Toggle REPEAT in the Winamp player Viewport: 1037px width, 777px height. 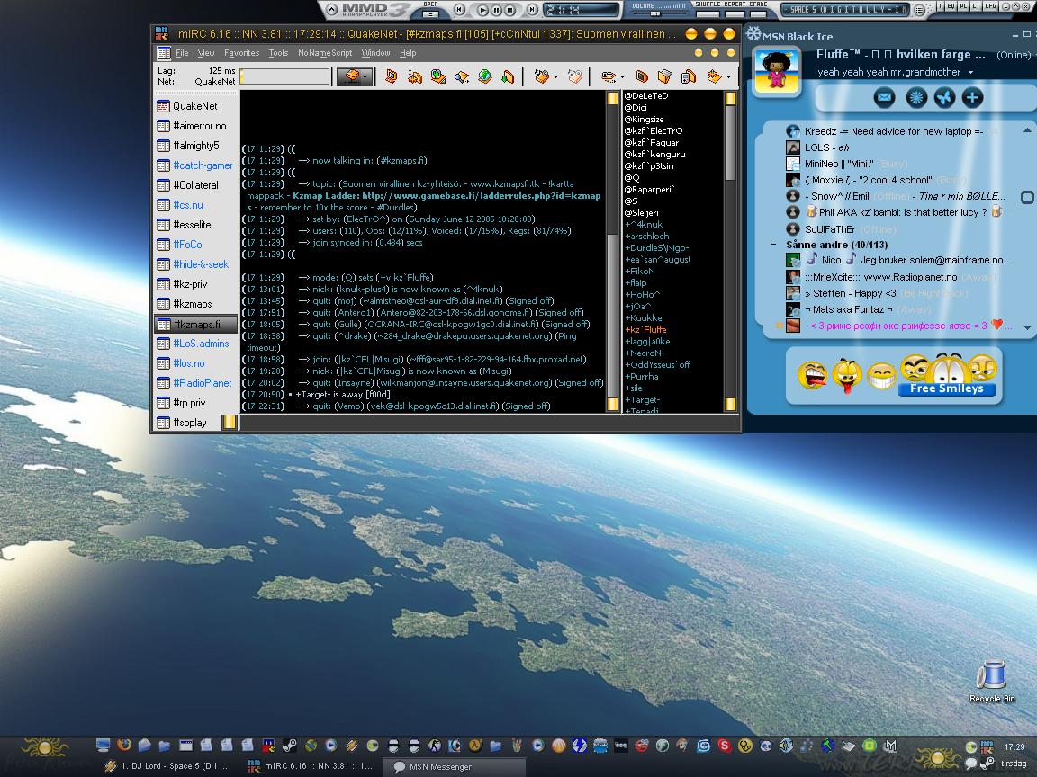click(736, 13)
